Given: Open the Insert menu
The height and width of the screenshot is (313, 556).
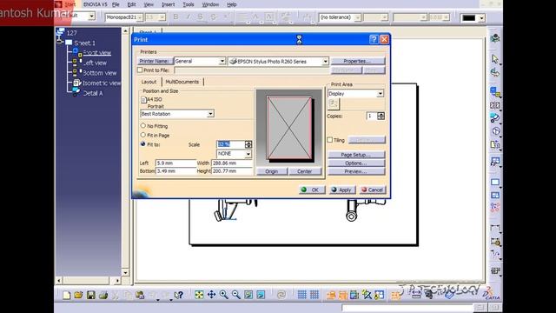Looking at the screenshot, I should [168, 4].
